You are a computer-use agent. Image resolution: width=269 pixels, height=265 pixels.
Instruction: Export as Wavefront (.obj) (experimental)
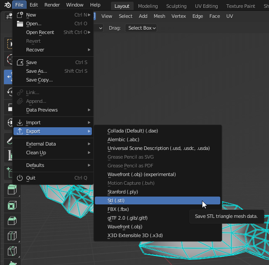(x=158, y=174)
